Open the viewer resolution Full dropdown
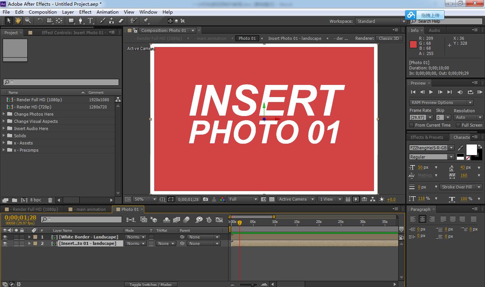This screenshot has height=287, width=485. coord(243,199)
